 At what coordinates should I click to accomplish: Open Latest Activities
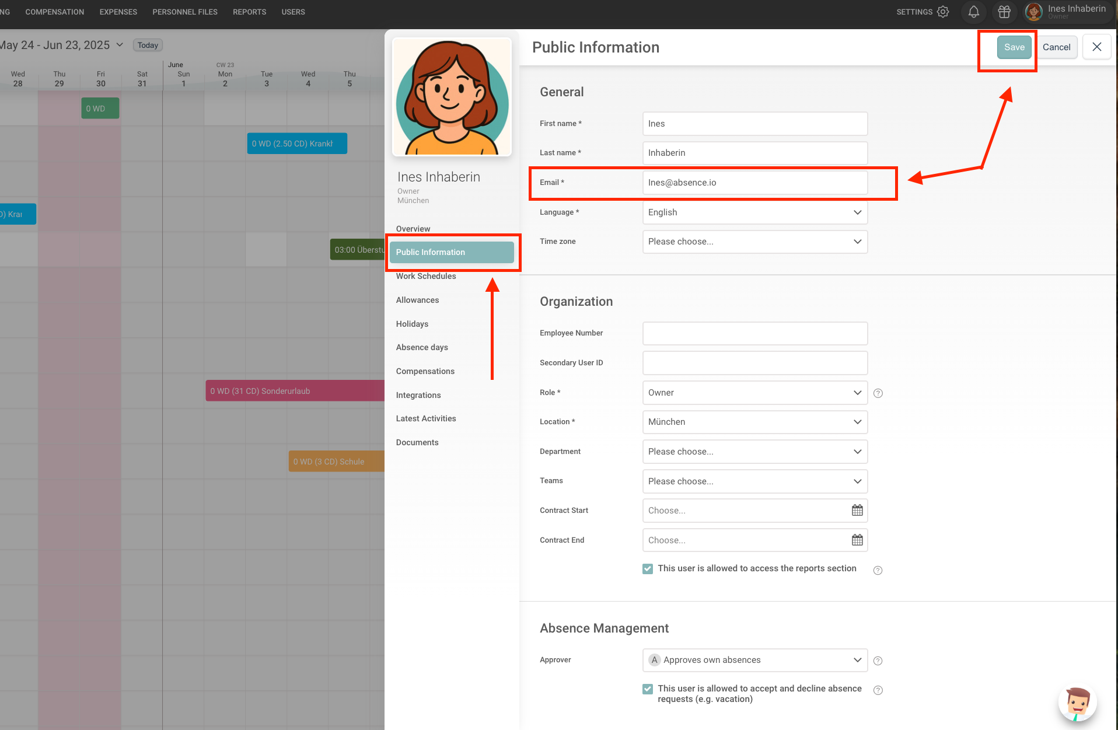tap(426, 418)
